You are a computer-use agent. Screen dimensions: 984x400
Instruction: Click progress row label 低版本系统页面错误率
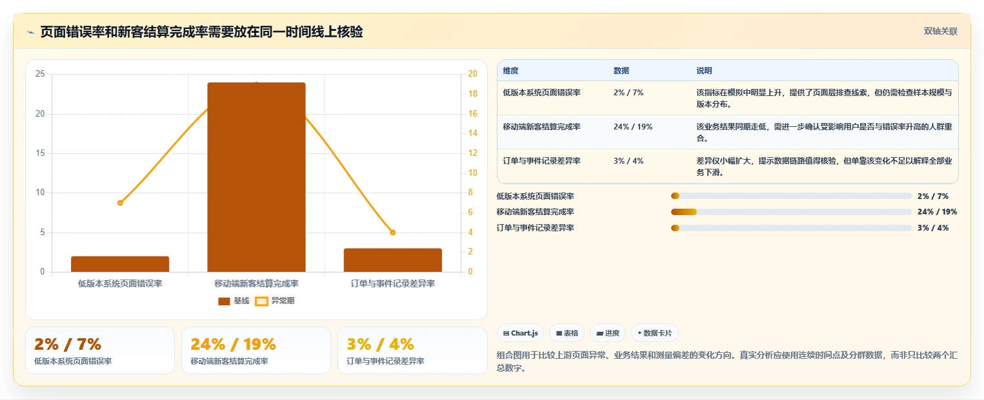tap(535, 196)
